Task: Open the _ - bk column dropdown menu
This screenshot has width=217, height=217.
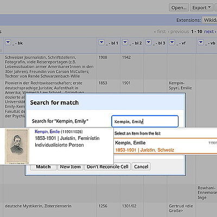Action: click(8, 42)
